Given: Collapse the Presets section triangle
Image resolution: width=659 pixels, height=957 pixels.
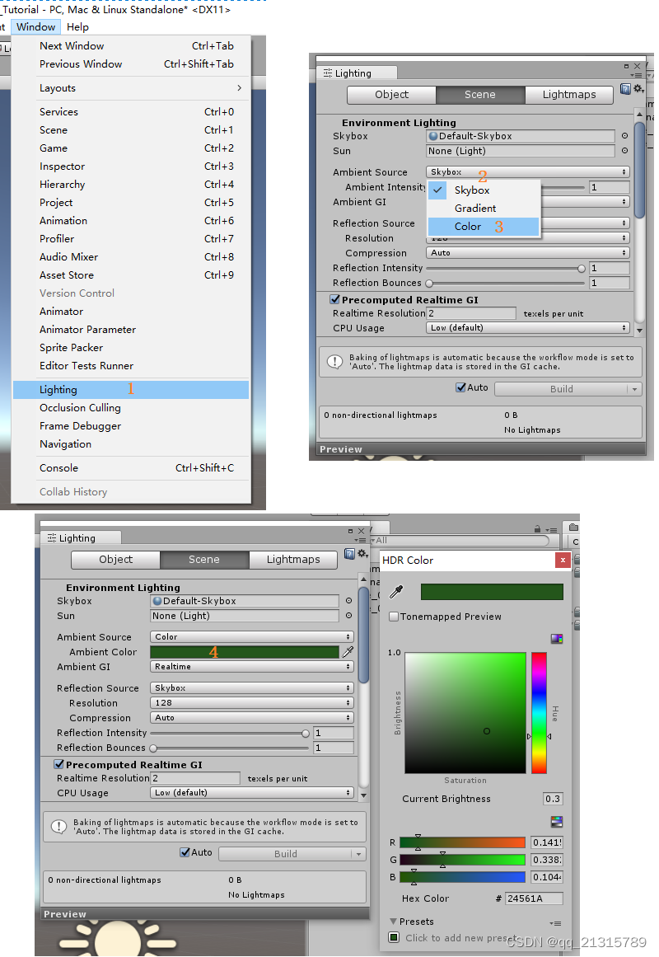Looking at the screenshot, I should pos(393,922).
